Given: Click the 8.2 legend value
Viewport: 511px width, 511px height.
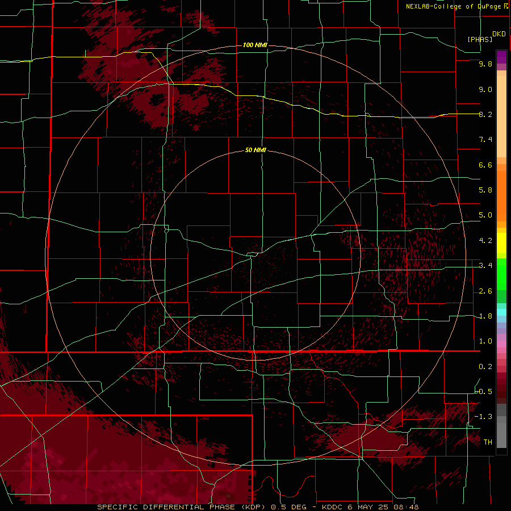Looking at the screenshot, I should tap(485, 114).
